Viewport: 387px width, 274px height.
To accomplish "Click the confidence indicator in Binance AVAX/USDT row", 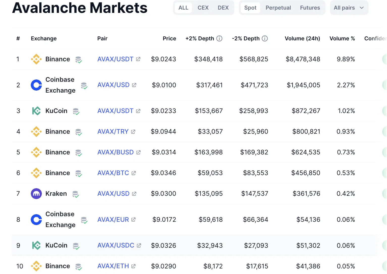I will [384, 59].
